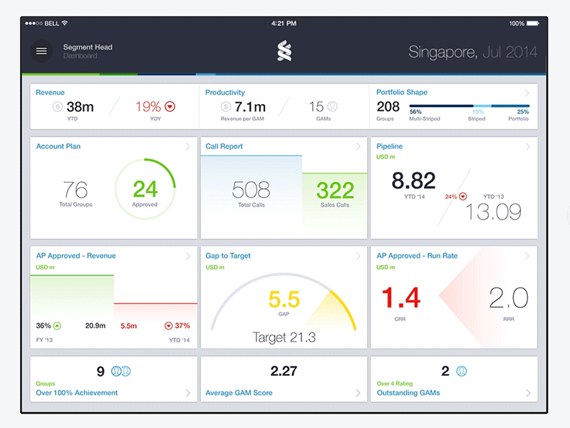
Task: Tap the Singapore, Jul 2014 header label
Action: coord(472,52)
